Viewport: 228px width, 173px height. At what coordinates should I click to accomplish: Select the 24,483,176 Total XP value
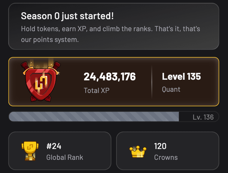(110, 77)
